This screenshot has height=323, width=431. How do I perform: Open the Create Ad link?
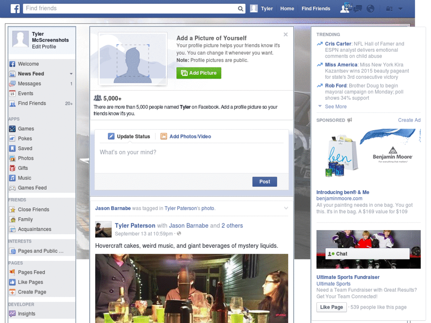[x=409, y=120]
